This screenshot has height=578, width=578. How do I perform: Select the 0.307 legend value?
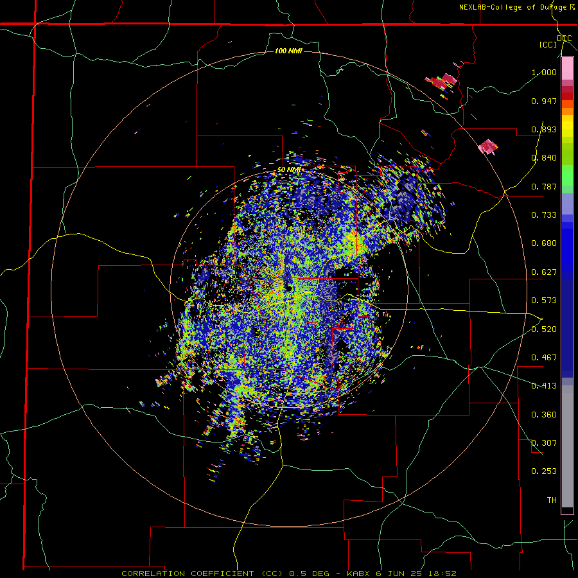544,443
